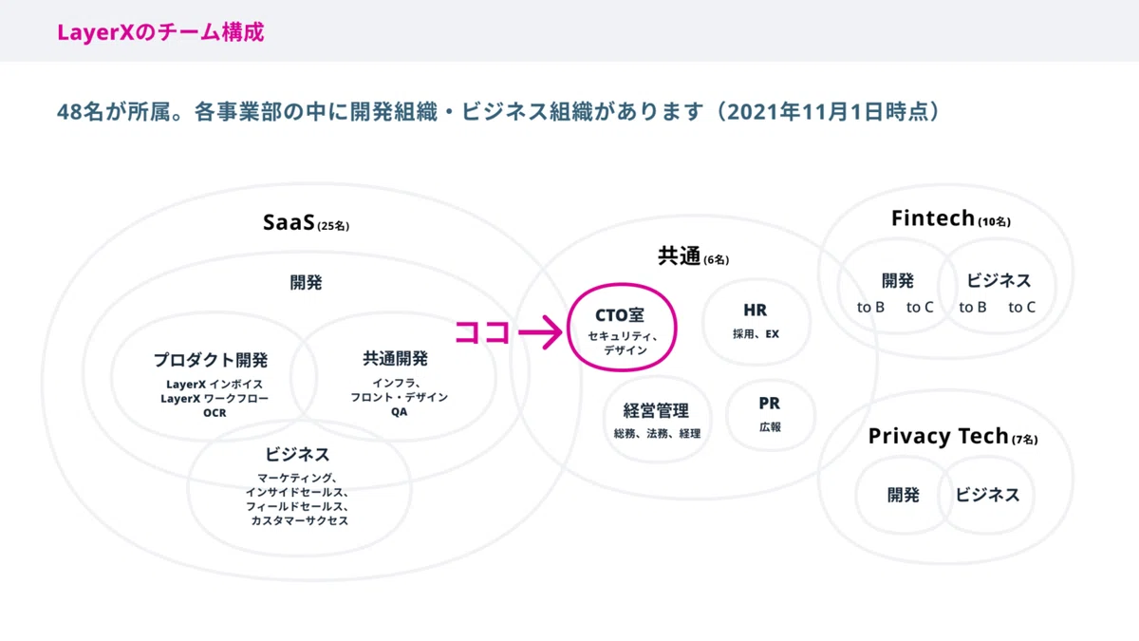Click the '広報' text under PR

pos(770,427)
